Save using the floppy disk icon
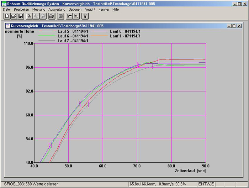Viewport: 249px width, 188px height. click(x=21, y=16)
